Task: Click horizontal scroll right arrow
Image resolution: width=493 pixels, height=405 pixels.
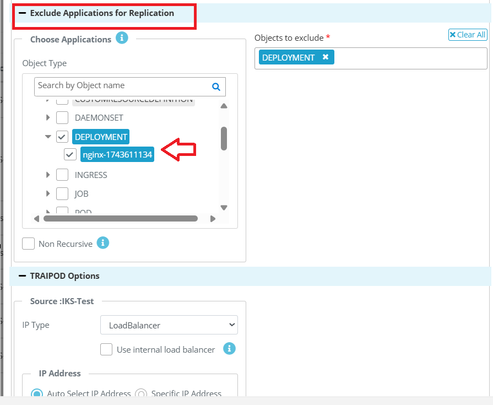Action: (213, 219)
